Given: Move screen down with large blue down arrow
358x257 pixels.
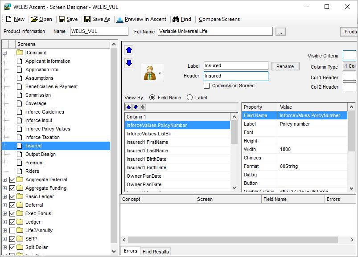Looking at the screenshot, I should point(129,63).
